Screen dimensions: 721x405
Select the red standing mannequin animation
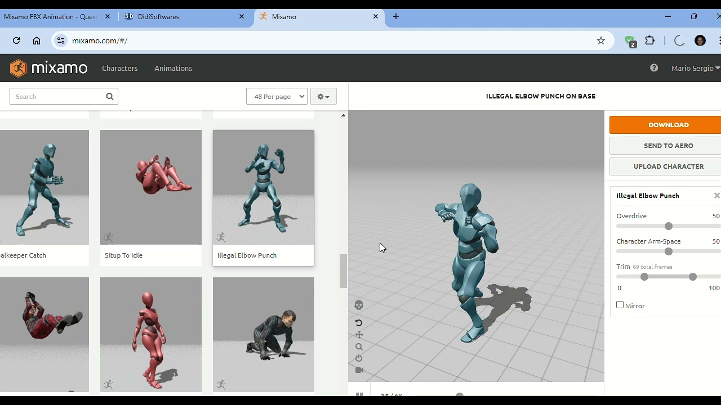coord(151,335)
